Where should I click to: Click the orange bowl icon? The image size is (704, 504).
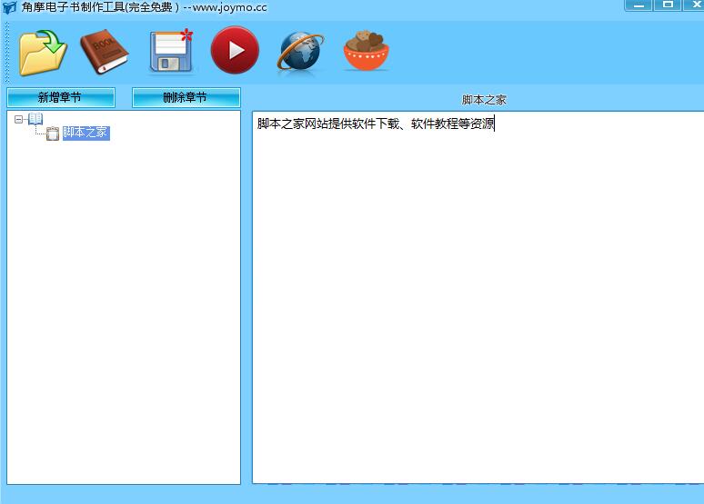367,51
